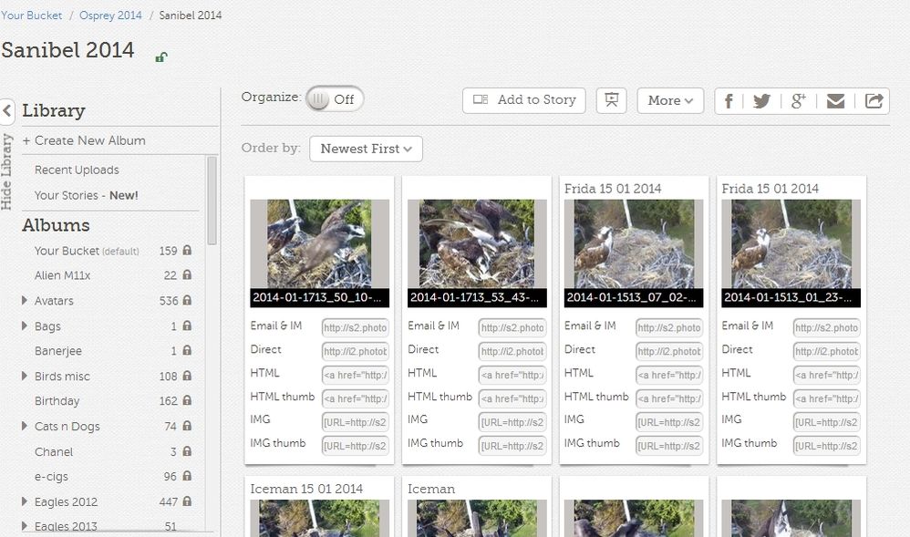Open thumbnail 2014-01-1513_01_23 Frida photo
The height and width of the screenshot is (537, 910).
pyautogui.click(x=791, y=243)
